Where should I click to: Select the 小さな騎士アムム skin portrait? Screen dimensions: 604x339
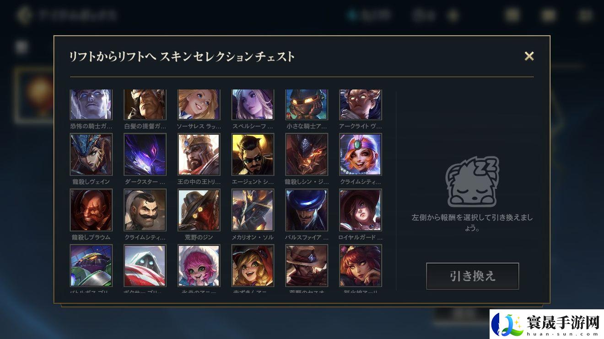pyautogui.click(x=307, y=105)
